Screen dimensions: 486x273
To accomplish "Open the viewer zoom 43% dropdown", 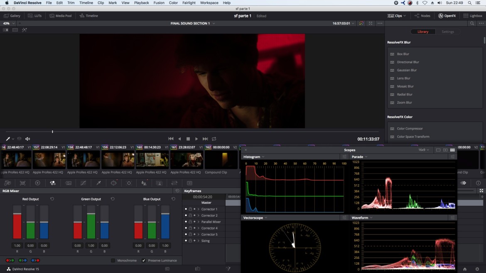I will tap(9, 24).
